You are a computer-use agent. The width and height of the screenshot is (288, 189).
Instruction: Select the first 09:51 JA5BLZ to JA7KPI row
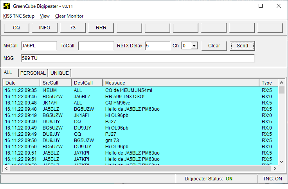point(140,153)
